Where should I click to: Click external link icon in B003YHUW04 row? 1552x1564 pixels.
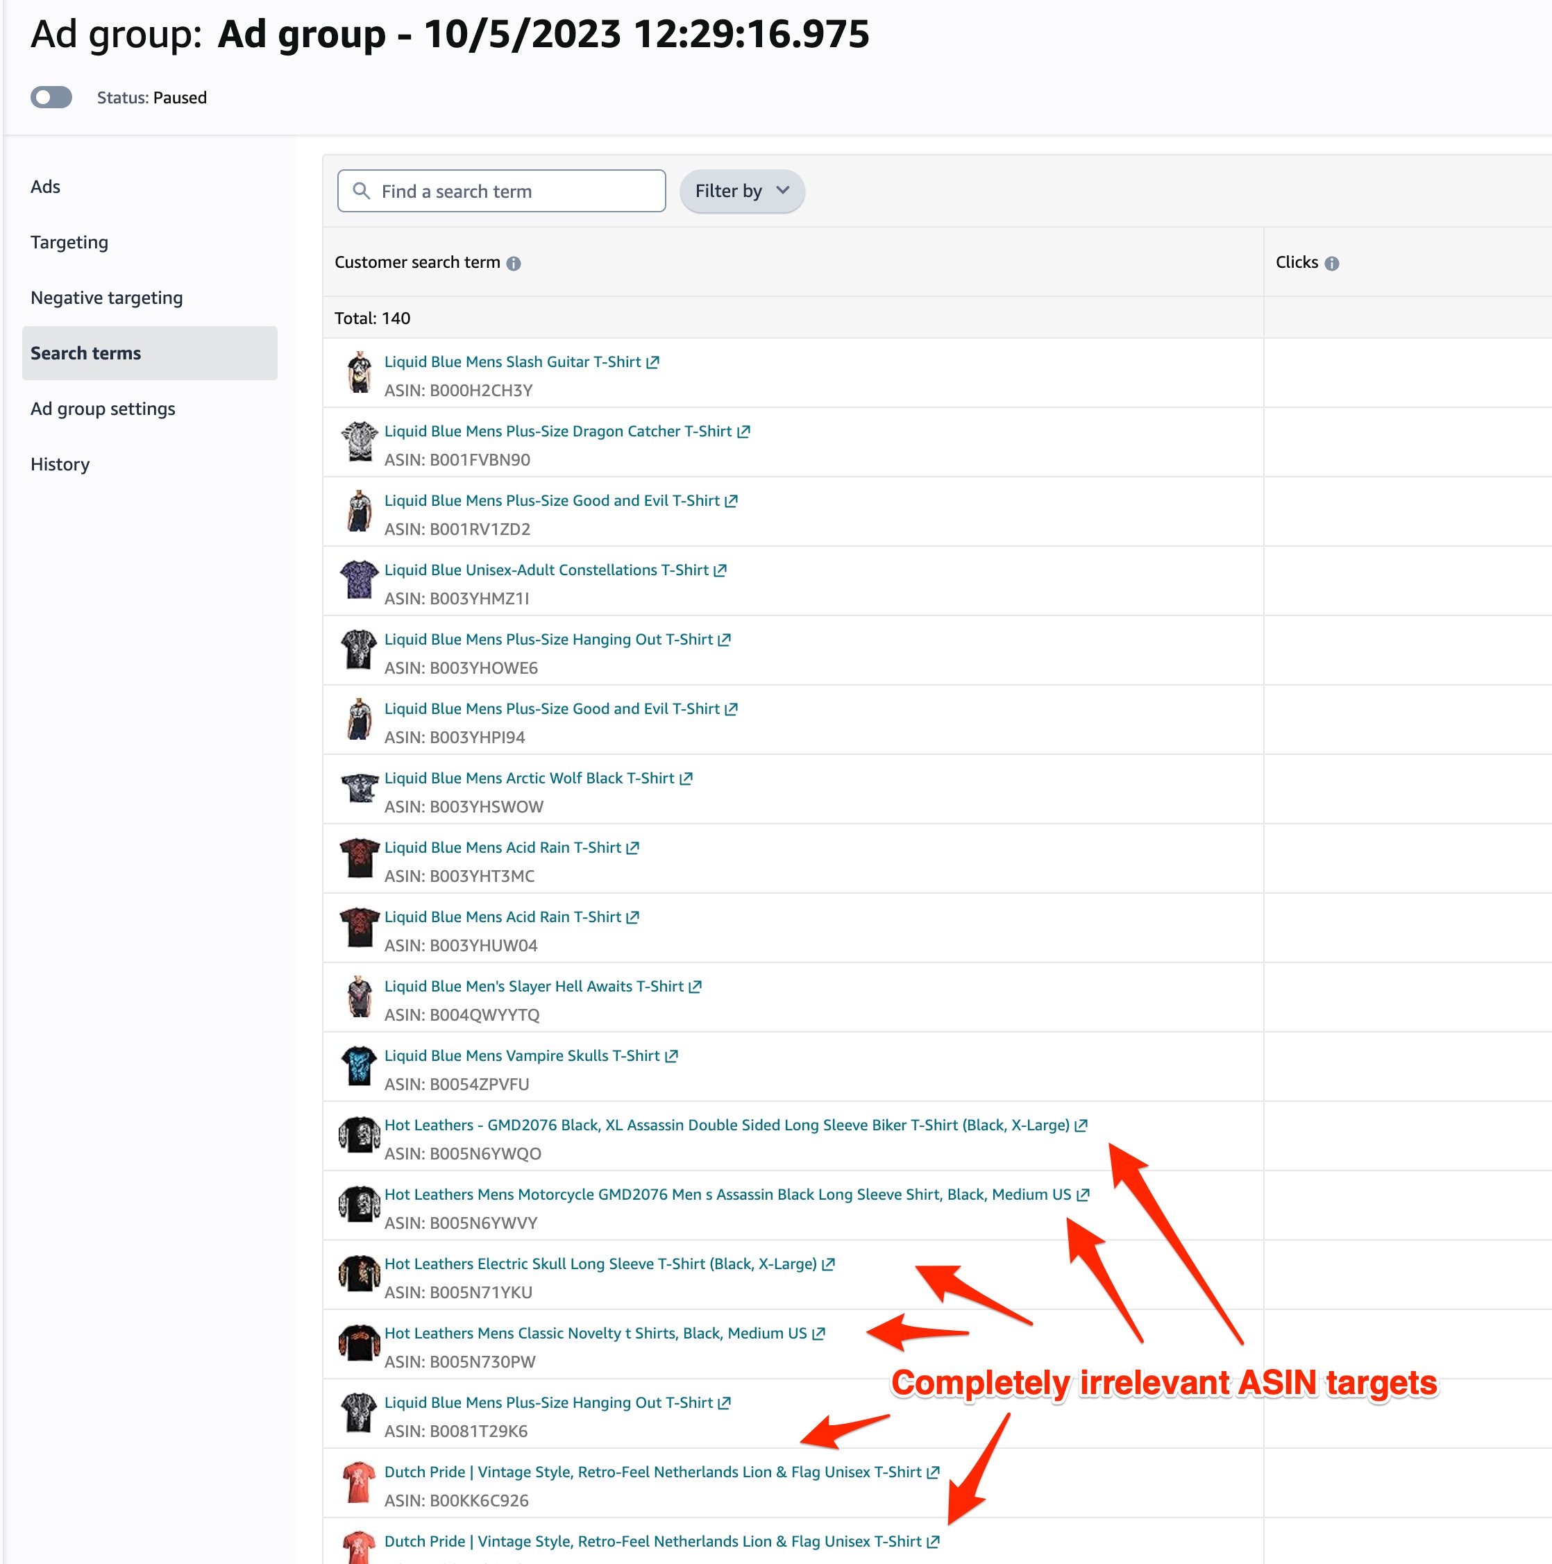coord(632,917)
